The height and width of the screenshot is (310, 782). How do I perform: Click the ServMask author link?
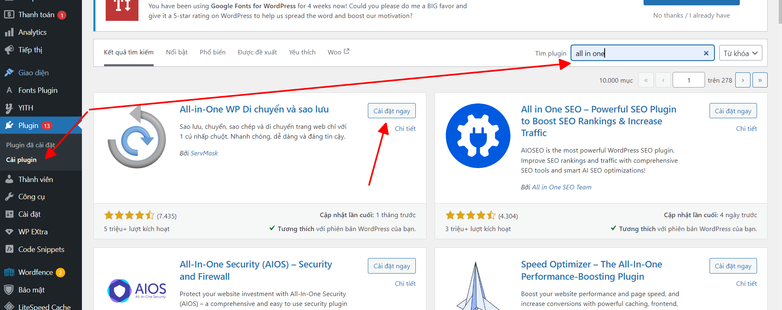pyautogui.click(x=204, y=153)
